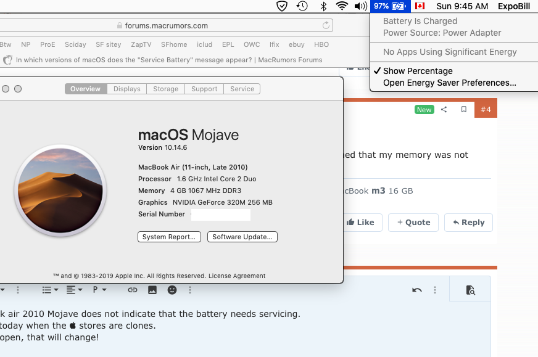
Task: Undo the last edit in the editor
Action: click(x=417, y=290)
